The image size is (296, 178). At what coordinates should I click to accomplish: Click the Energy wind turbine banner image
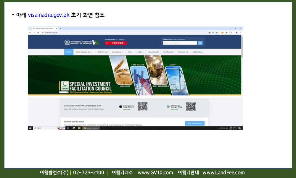(177, 80)
